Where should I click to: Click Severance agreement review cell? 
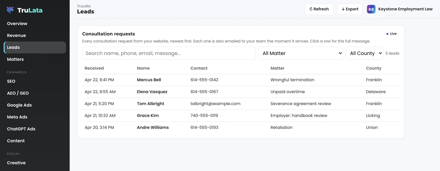[x=301, y=104]
